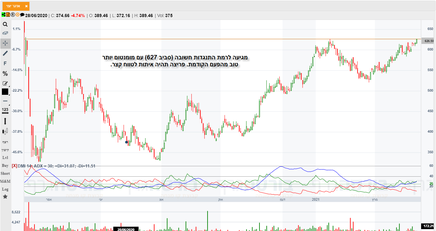Click the Hebrew resistance annotation text
436x231 pixels.
pos(175,61)
